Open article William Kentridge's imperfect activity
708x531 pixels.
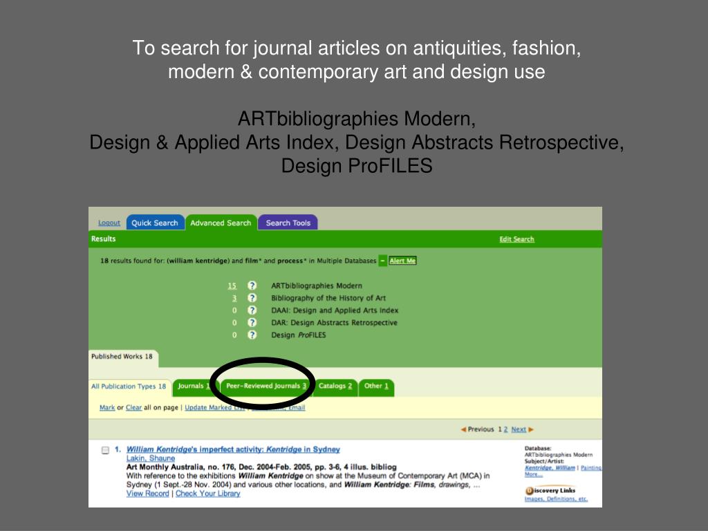click(233, 449)
